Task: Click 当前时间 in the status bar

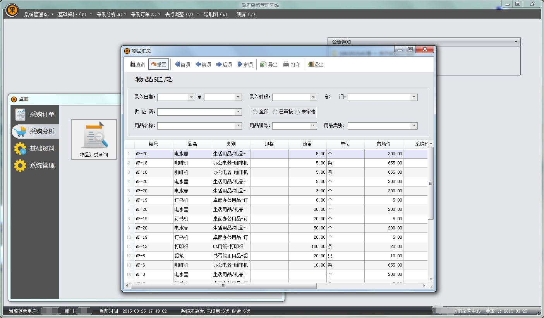Action: coord(133,311)
